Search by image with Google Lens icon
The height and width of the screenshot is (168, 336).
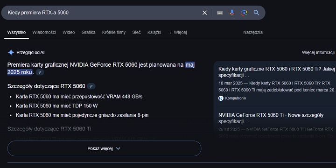pyautogui.click(x=244, y=13)
